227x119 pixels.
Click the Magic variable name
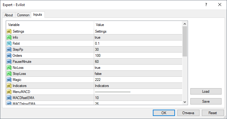coord(17,80)
